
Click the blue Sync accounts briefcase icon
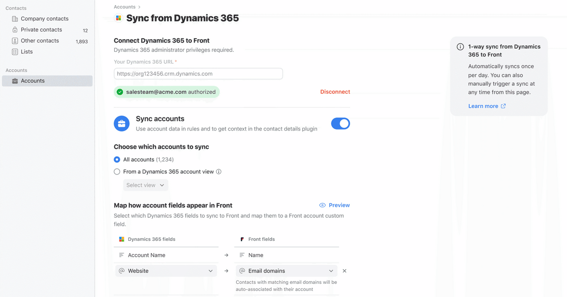pyautogui.click(x=121, y=124)
